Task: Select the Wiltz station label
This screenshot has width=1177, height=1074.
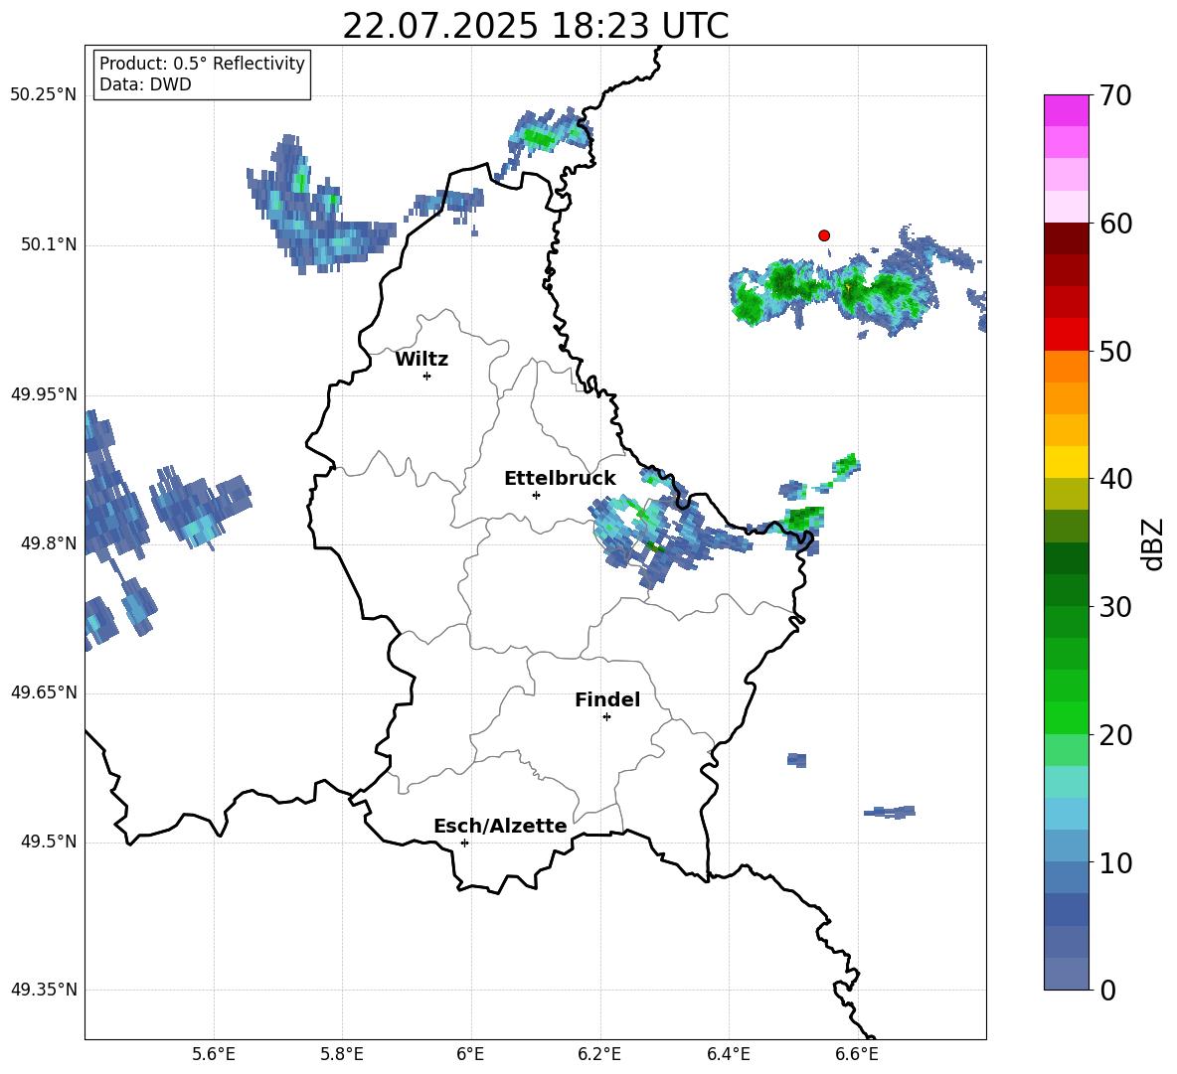Action: (421, 360)
